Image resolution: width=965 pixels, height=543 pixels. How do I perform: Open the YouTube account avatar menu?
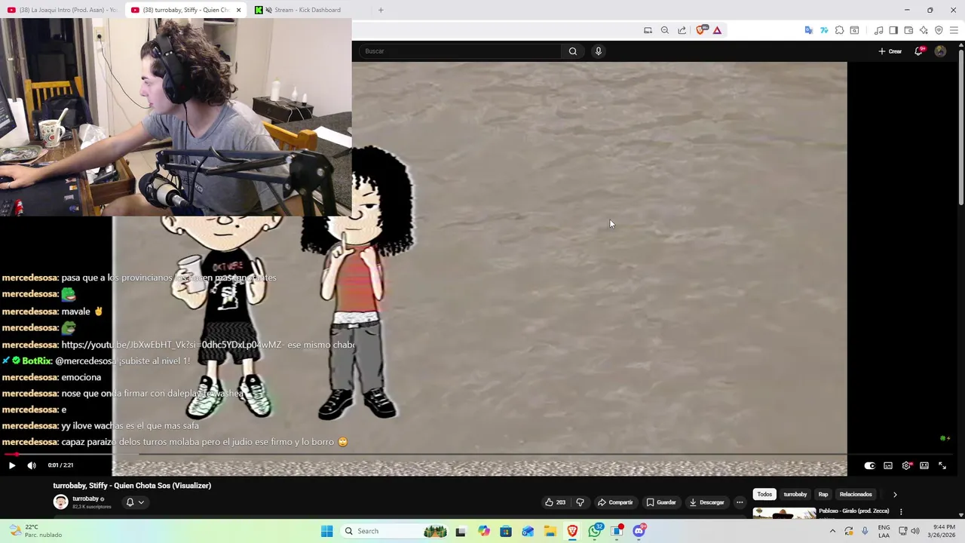940,51
